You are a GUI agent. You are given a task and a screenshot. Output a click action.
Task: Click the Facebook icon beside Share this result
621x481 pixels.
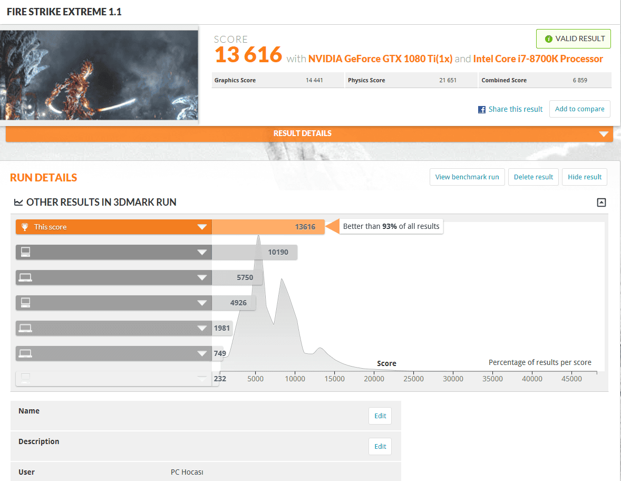[481, 110]
